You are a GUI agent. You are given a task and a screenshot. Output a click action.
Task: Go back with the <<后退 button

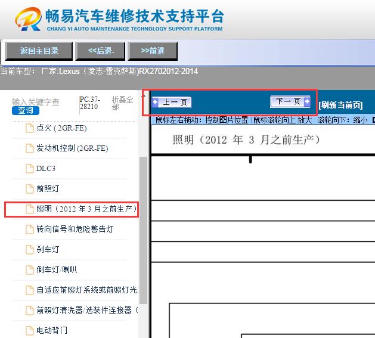(100, 51)
